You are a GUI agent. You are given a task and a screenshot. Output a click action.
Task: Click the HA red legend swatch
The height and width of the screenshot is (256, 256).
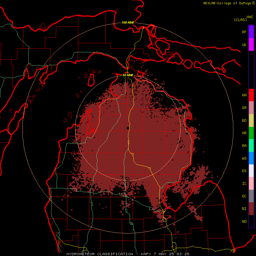251,95
